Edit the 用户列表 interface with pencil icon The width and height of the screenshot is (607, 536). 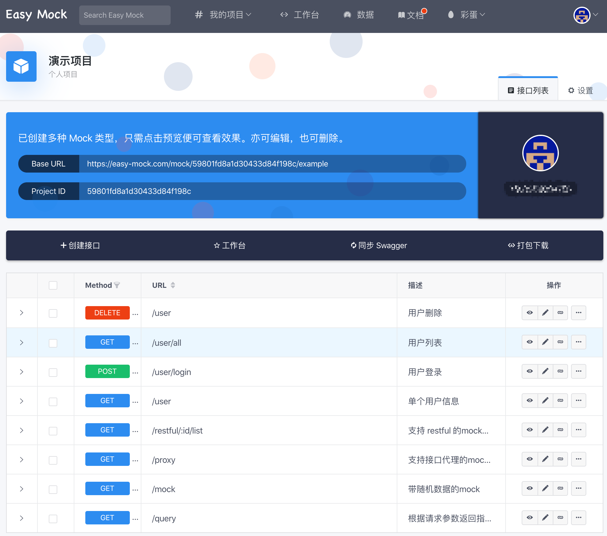click(545, 342)
